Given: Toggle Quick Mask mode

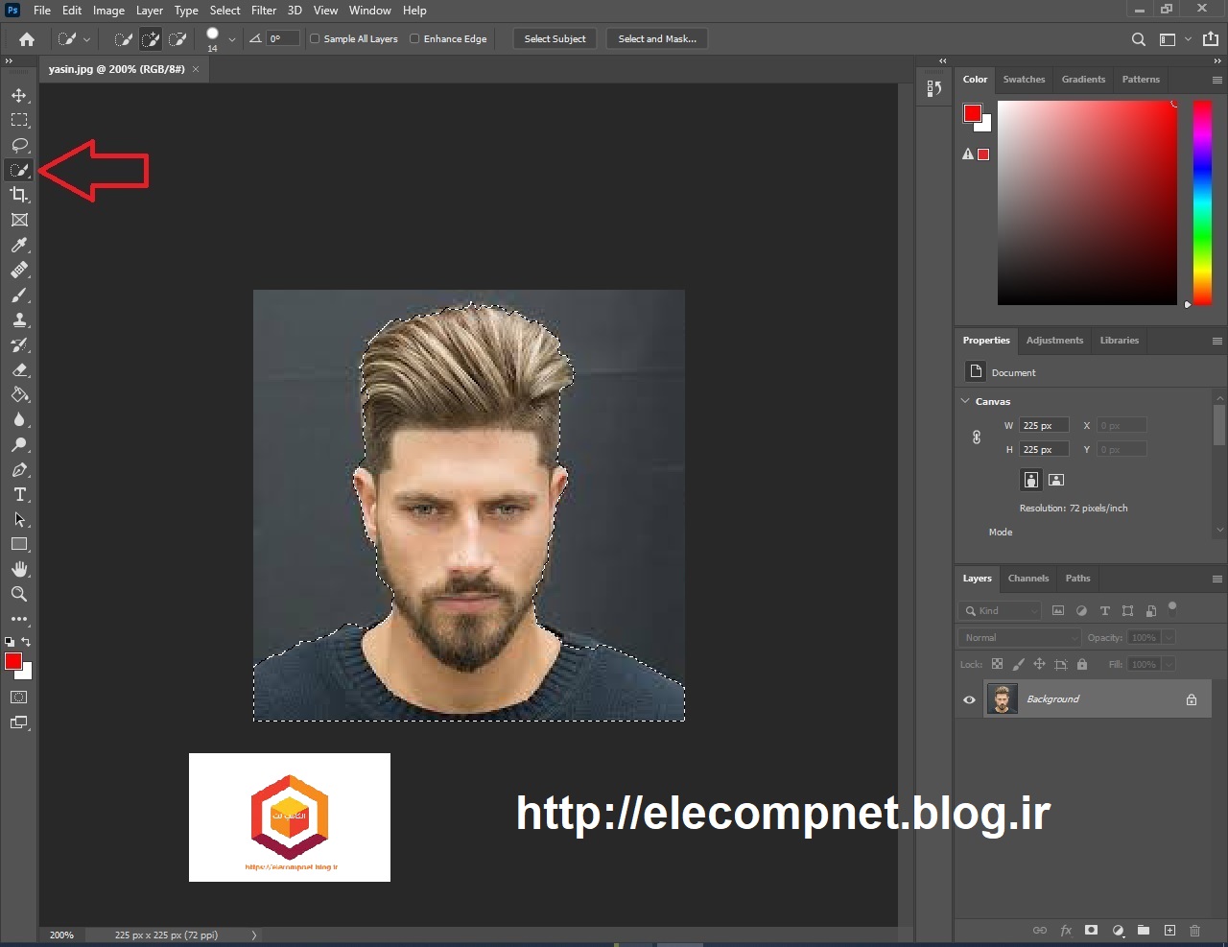Looking at the screenshot, I should (x=19, y=698).
